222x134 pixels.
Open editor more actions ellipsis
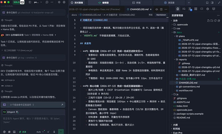(x=166, y=9)
